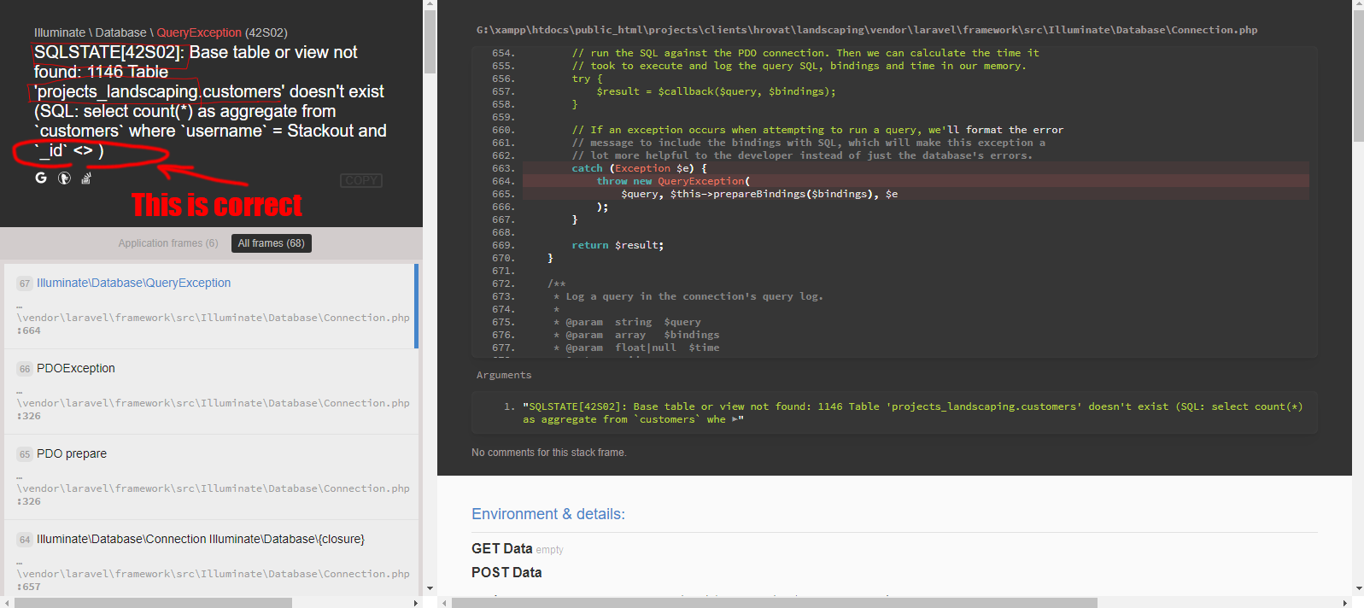Select the All frames (68) tab
The height and width of the screenshot is (608, 1364).
[x=271, y=243]
